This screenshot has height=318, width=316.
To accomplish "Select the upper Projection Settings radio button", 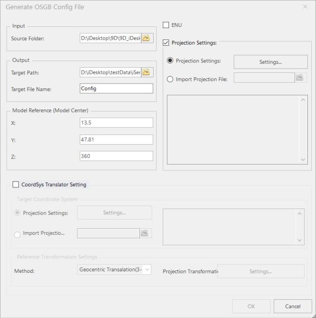I will 170,61.
